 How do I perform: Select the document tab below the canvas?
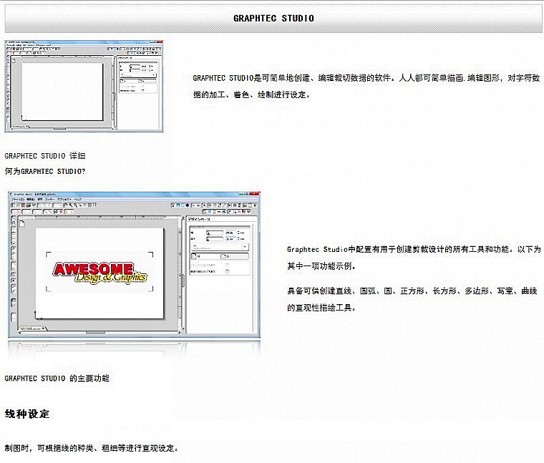click(x=30, y=329)
